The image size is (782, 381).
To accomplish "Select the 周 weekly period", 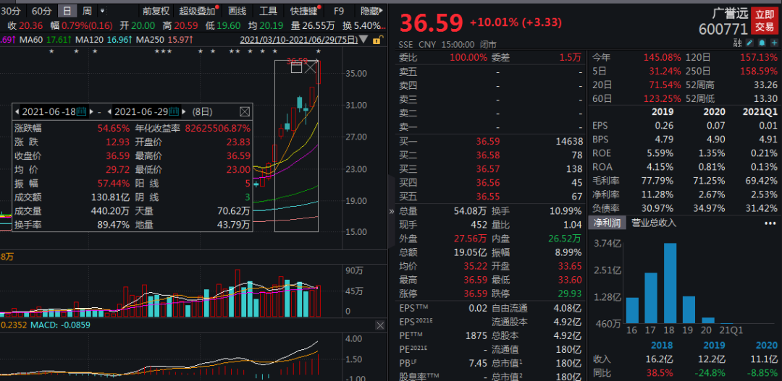I will click(x=87, y=10).
